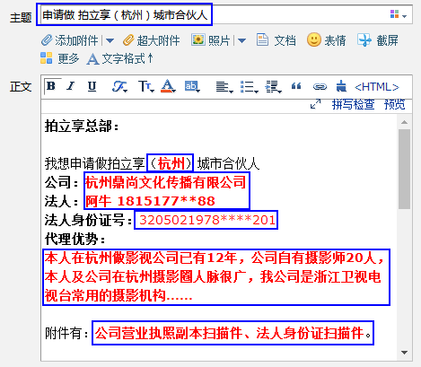The width and height of the screenshot is (421, 367).
Task: Expand editor to full screen
Action: point(315,104)
